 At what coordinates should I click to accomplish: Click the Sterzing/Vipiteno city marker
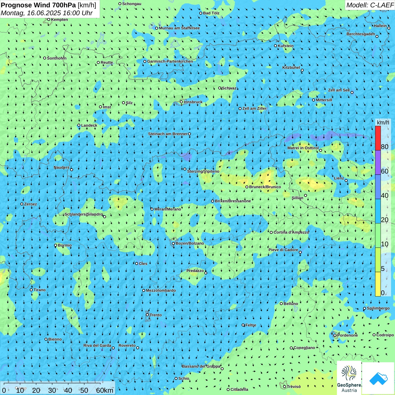[185, 169]
